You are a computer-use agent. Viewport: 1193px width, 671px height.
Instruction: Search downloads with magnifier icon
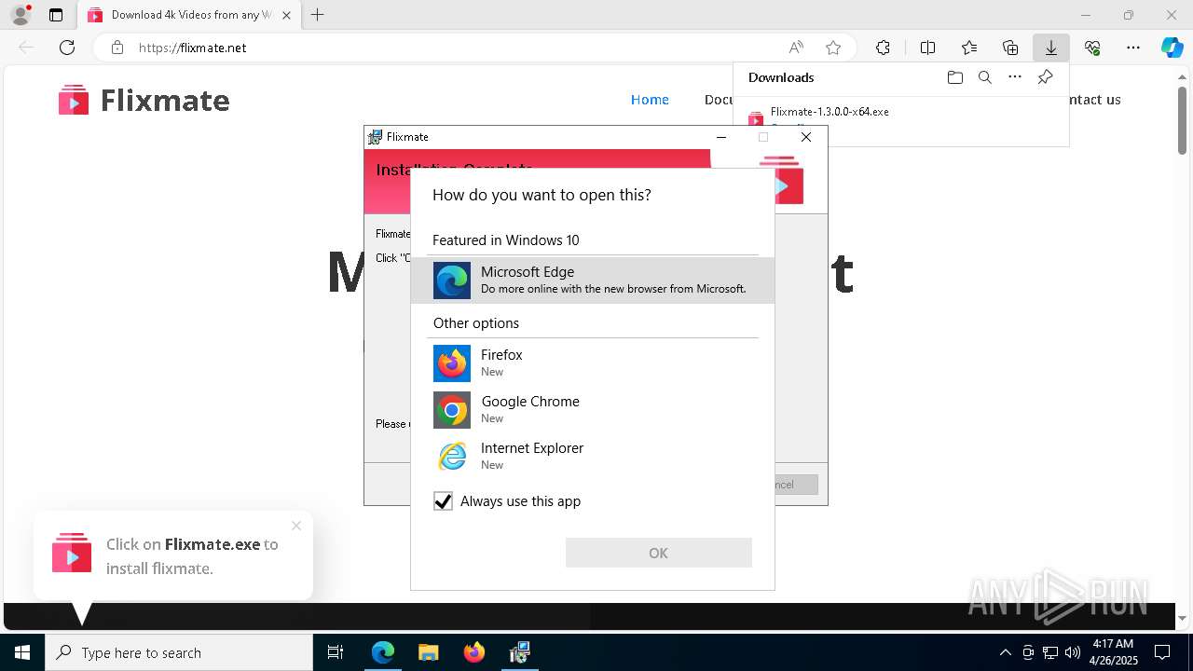(984, 77)
